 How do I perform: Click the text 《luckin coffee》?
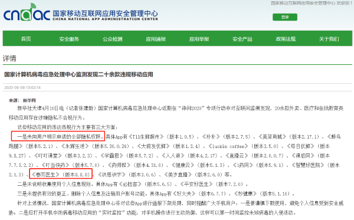pos(228,146)
